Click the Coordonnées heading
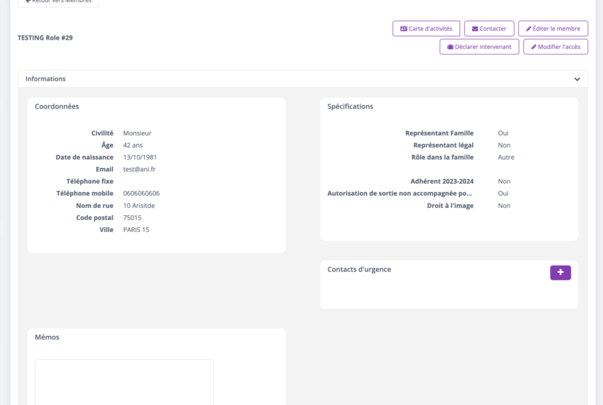Screen dimensions: 603x405 tap(57, 107)
